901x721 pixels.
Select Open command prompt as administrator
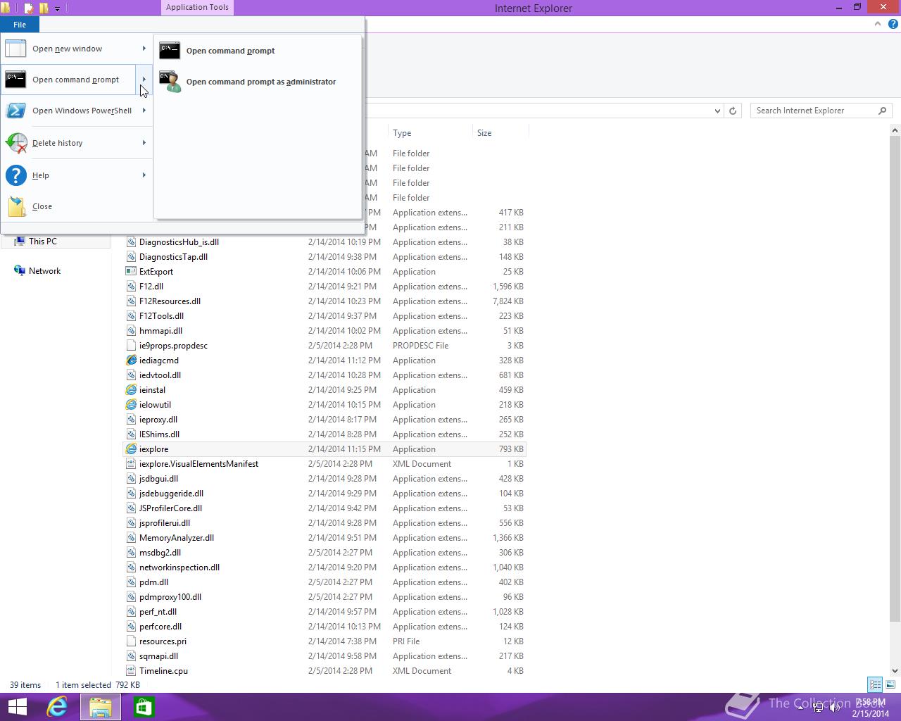258,82
